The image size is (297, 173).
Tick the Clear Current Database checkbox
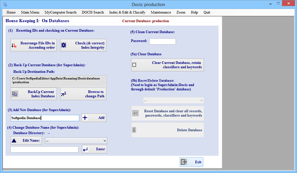coord(134,65)
